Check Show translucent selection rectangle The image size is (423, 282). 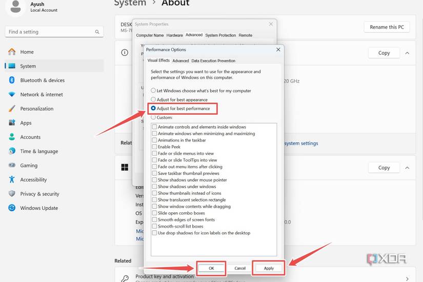tap(154, 199)
